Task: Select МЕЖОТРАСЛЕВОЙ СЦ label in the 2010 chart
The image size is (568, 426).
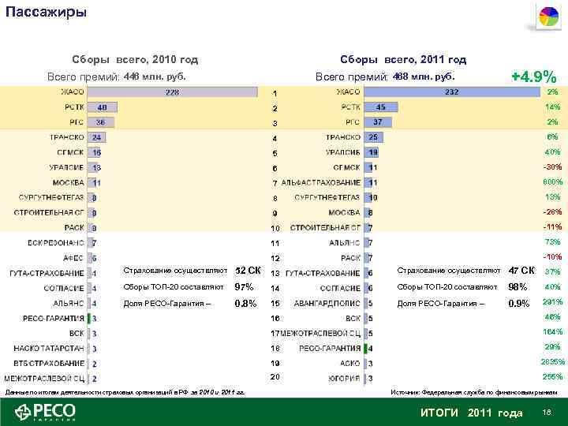Action: pyautogui.click(x=44, y=379)
